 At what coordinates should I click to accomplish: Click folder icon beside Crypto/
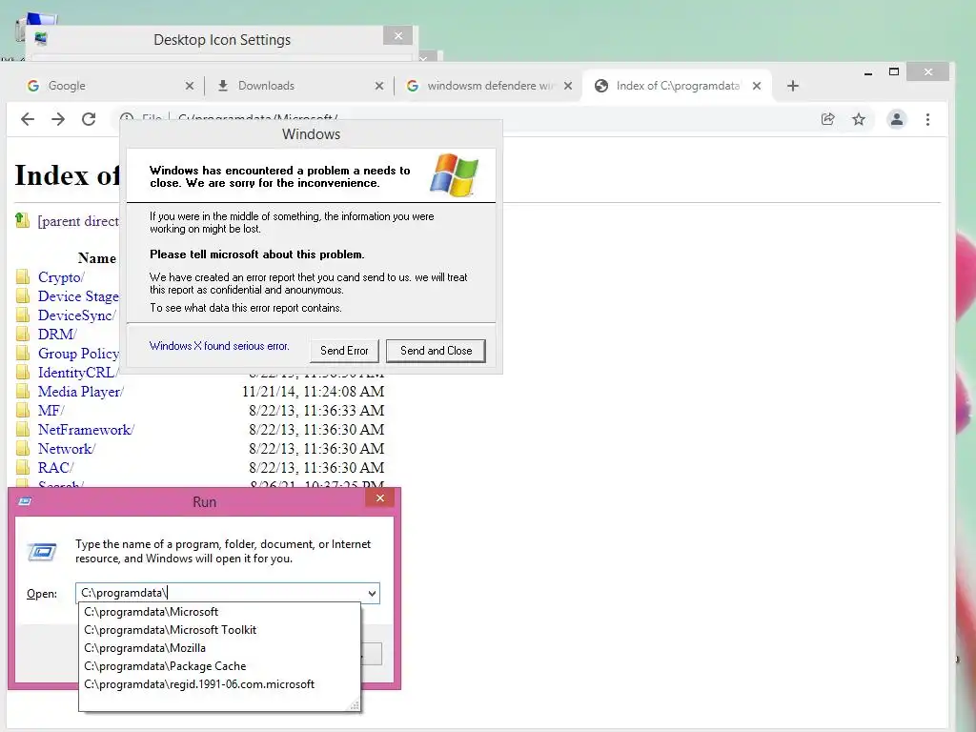coord(23,276)
